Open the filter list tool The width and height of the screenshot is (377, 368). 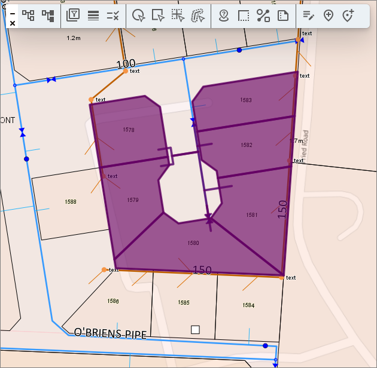point(73,16)
